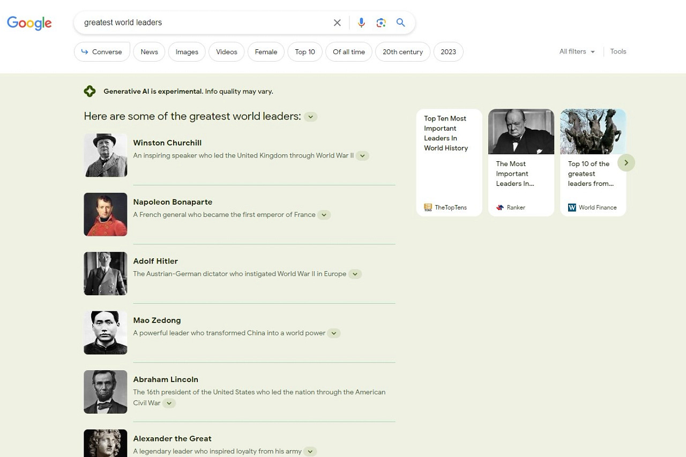Image resolution: width=686 pixels, height=457 pixels.
Task: Click the Winston Churchill name
Action: [167, 143]
